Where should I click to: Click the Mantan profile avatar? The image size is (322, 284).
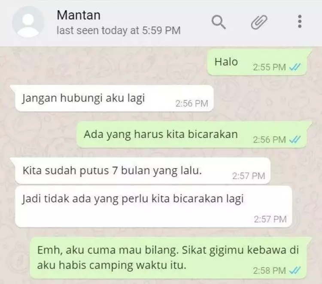28,22
